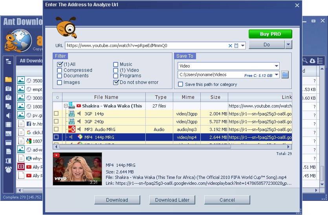Screen dimensions: 328x215
Task: Click Ant Download Manager globe logo
Action: pyautogui.click(x=18, y=40)
